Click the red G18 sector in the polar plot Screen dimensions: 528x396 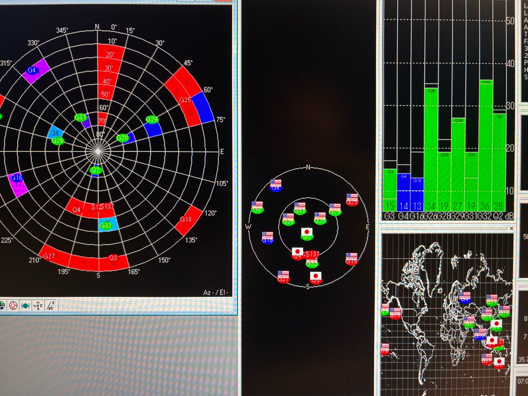(x=189, y=221)
